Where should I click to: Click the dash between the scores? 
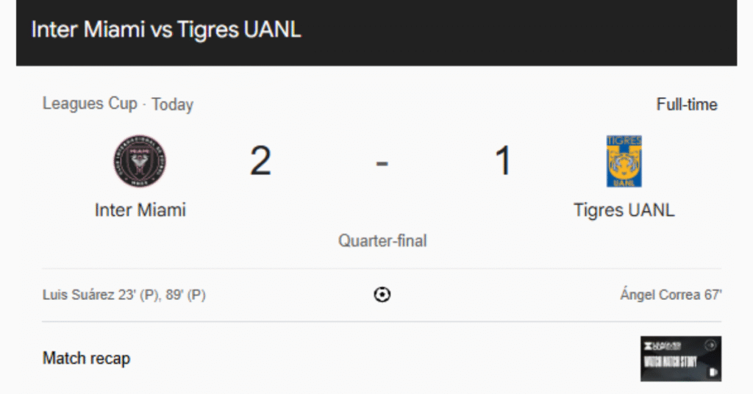[x=382, y=162]
